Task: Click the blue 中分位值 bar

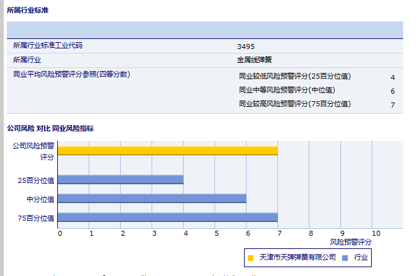Action: pyautogui.click(x=152, y=199)
